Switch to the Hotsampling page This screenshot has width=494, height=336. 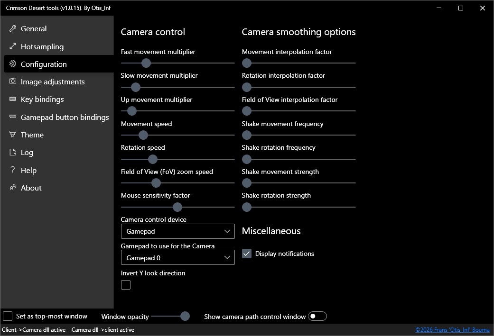pos(58,46)
